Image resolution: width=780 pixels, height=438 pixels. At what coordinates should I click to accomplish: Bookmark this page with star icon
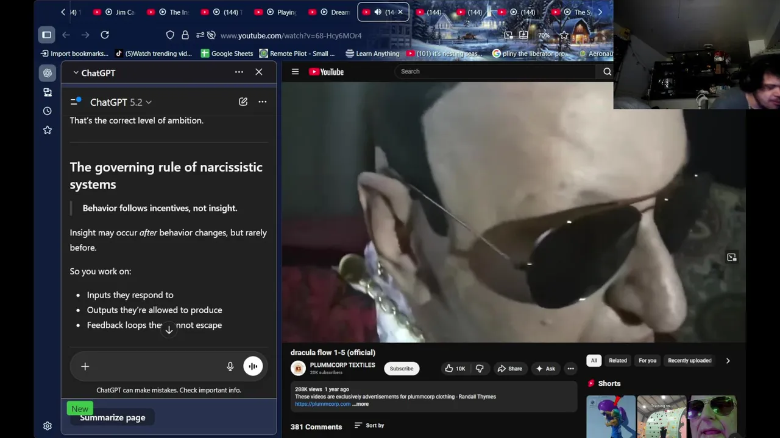[x=564, y=35]
